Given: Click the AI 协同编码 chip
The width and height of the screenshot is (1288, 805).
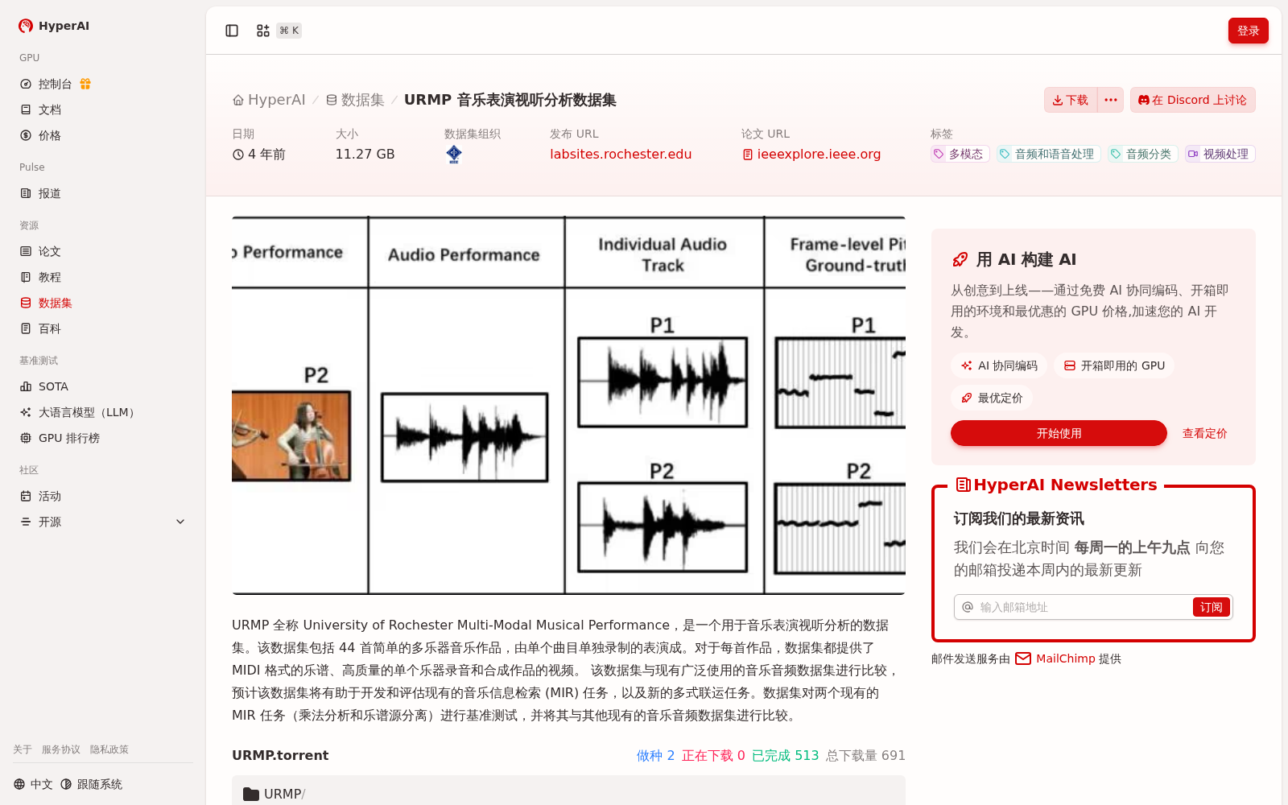Looking at the screenshot, I should pyautogui.click(x=999, y=365).
